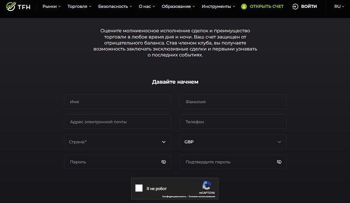Check the Я не робот checkbox
Screen dimensions: 350x203
139,188
